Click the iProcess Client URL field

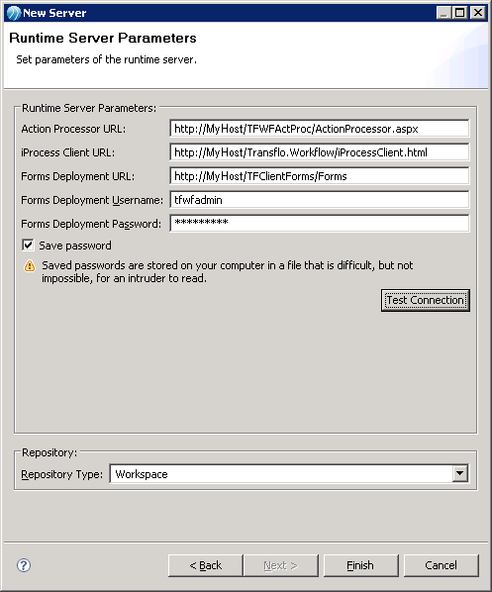tap(320, 152)
